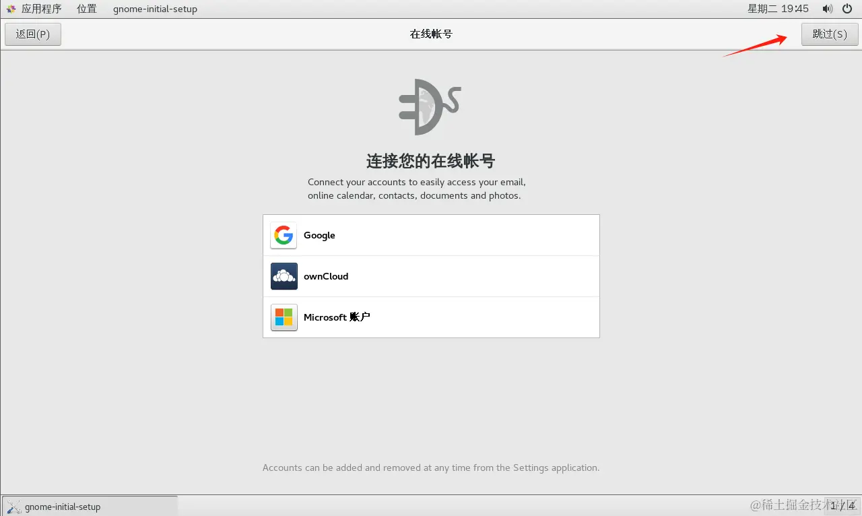
Task: Click the 返回(P) button
Action: [33, 34]
